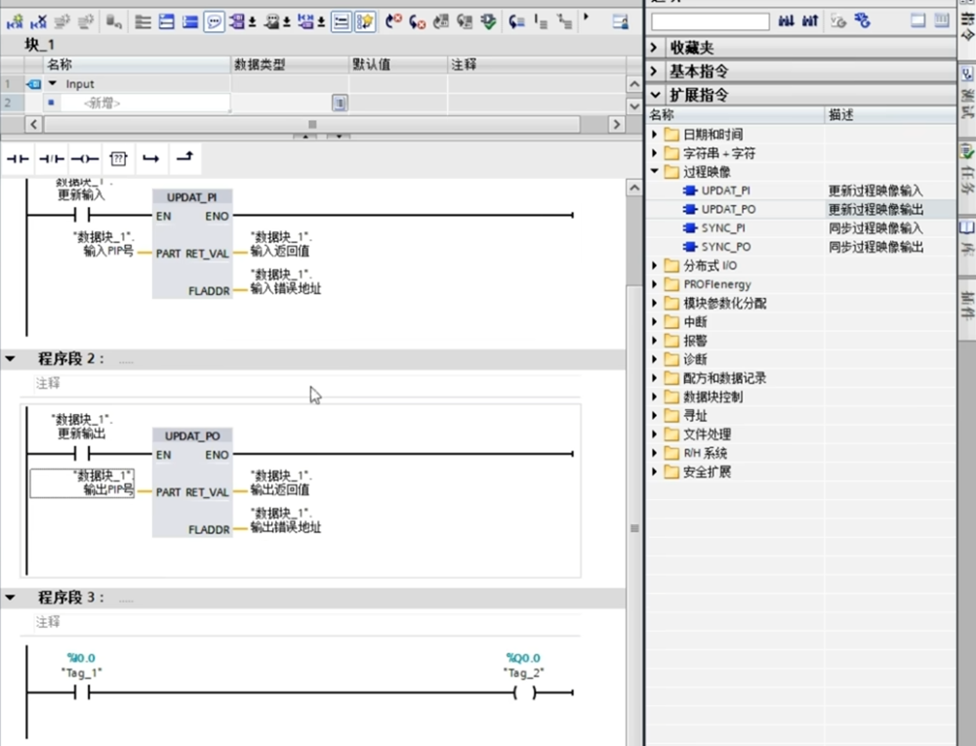Insert a normally closed contact from favorites bar
The width and height of the screenshot is (976, 746).
click(52, 158)
